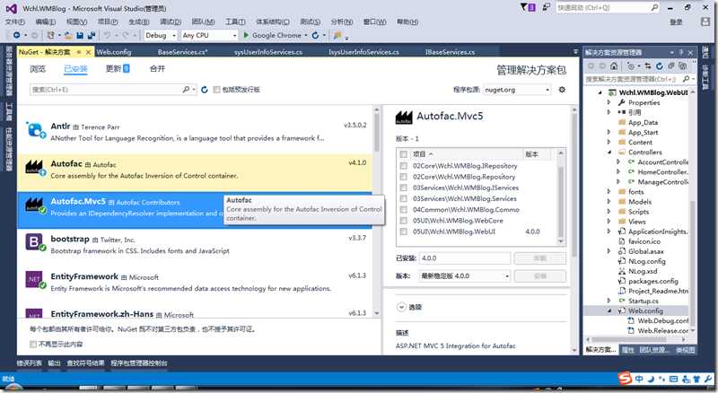718x393 pixels.
Task: Check the select-all projects header checkbox
Action: 403,154
